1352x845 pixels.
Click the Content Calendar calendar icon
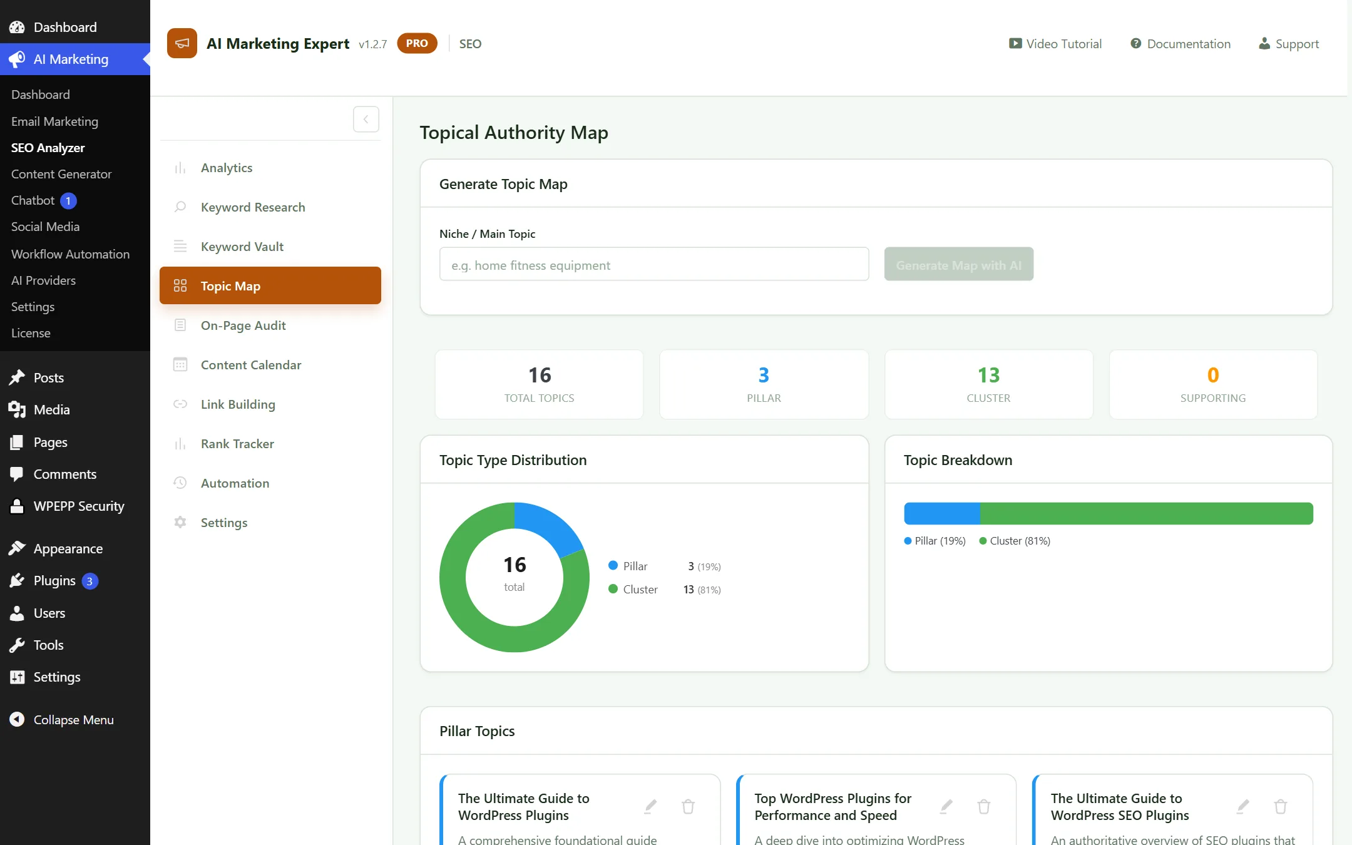(180, 365)
